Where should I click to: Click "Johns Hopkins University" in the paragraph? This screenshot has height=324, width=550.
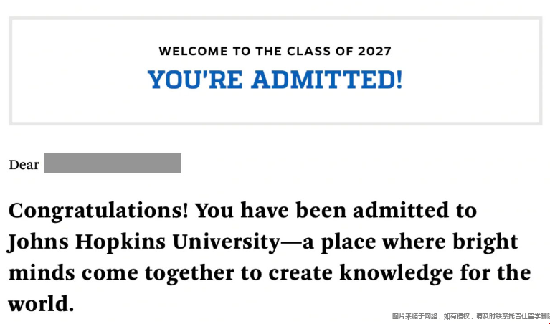[x=144, y=243]
